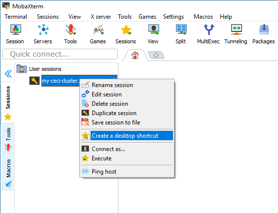Open the Macros menu in menu bar
Viewport: 278px width, 213px height.
[203, 17]
